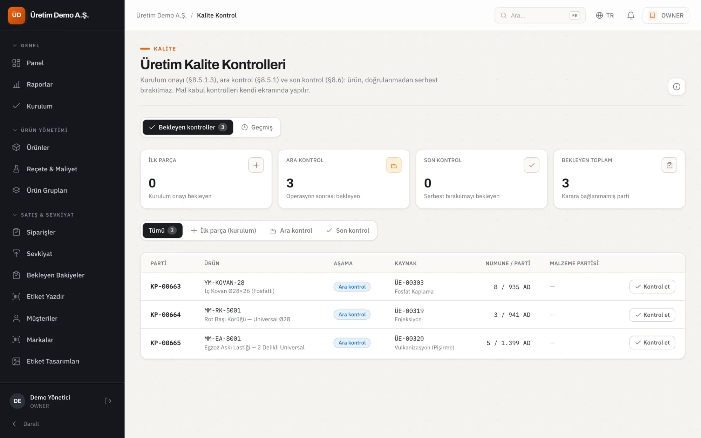Click the Sevkiyat upload arrow icon
701x438 pixels.
[x=16, y=253]
